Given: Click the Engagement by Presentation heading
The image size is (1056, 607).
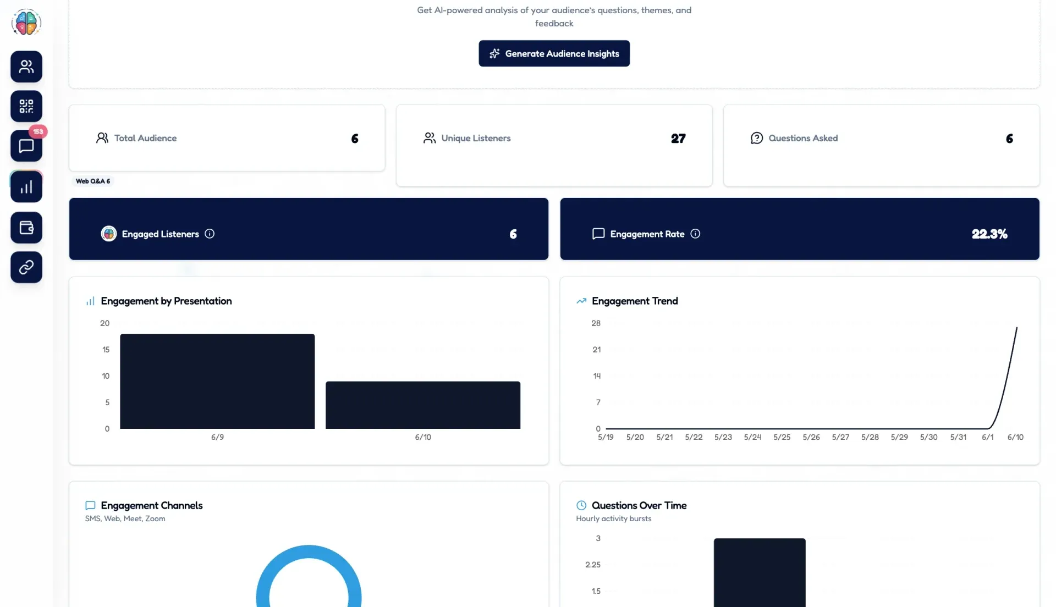Looking at the screenshot, I should point(166,301).
